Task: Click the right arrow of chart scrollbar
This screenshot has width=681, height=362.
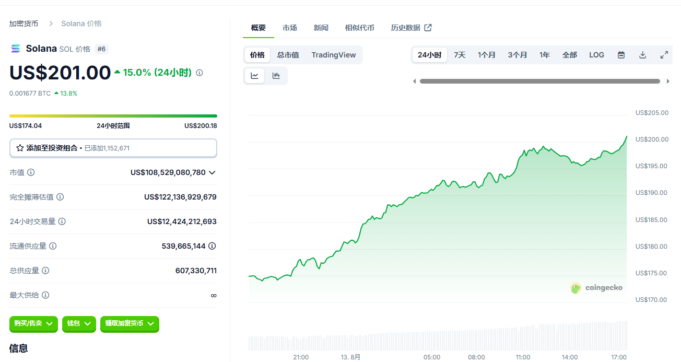Action: pos(668,81)
